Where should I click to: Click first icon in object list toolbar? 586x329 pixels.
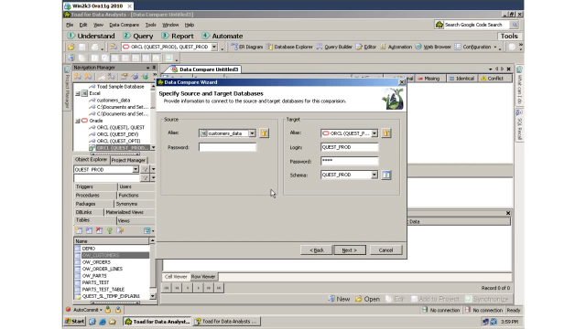[x=79, y=230]
